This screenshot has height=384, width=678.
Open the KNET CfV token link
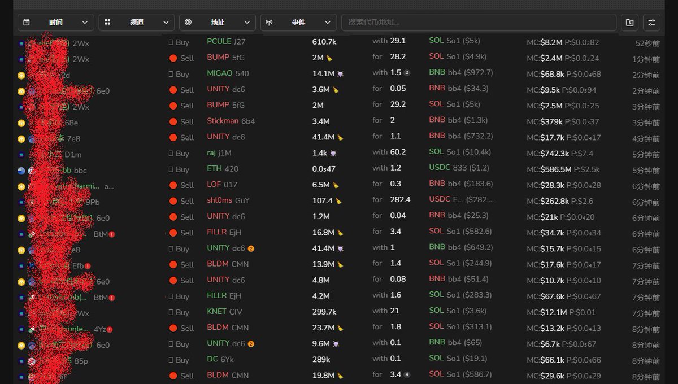pos(224,312)
